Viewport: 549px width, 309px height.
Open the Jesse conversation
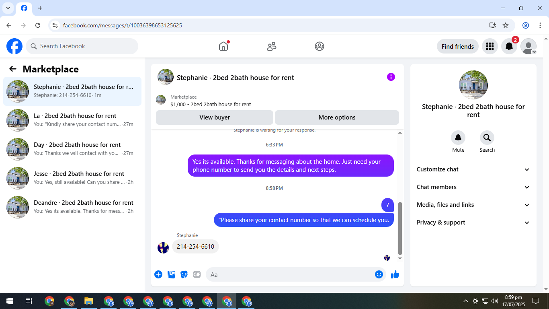[72, 178]
